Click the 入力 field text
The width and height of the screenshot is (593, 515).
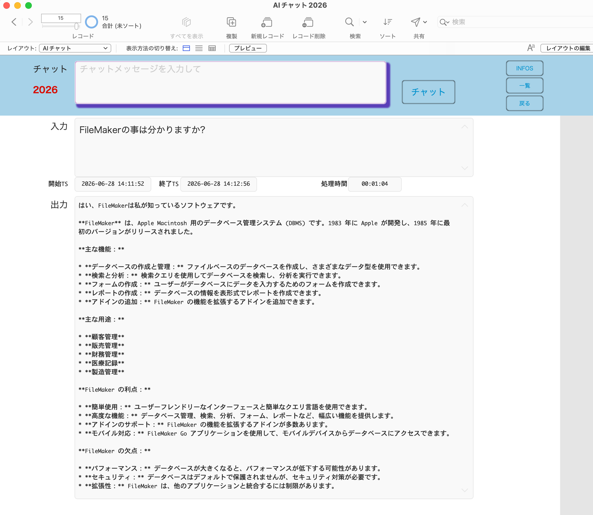tap(142, 130)
